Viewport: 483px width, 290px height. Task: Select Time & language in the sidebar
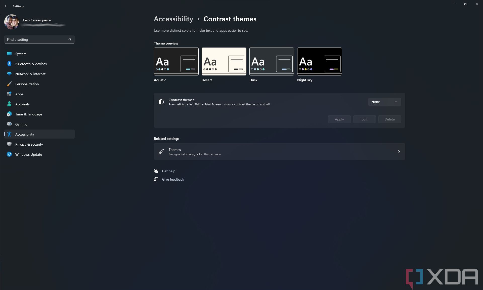tap(28, 114)
